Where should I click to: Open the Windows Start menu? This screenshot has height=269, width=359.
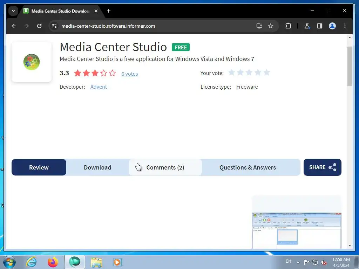tap(9, 262)
